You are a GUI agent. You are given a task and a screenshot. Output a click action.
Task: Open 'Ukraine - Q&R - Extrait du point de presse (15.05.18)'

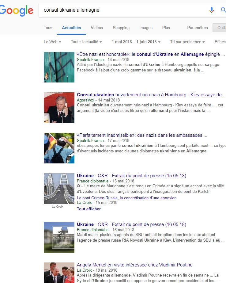(x=132, y=176)
